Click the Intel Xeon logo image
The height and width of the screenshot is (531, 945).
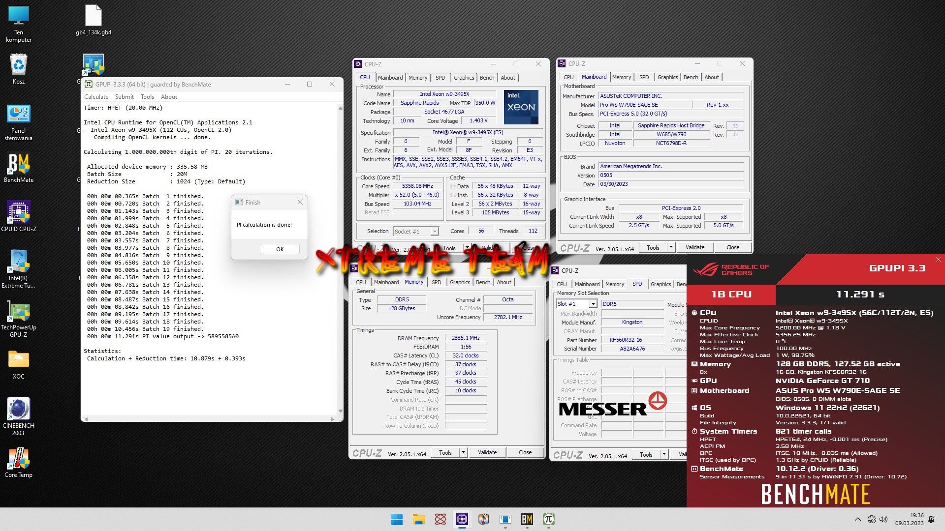[x=521, y=107]
